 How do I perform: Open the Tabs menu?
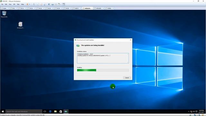(18, 4)
